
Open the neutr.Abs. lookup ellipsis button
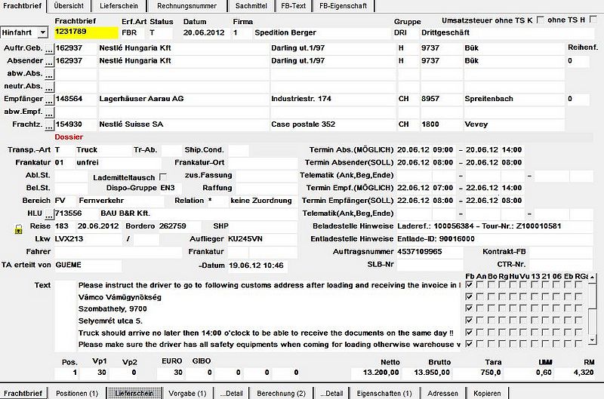(x=49, y=87)
